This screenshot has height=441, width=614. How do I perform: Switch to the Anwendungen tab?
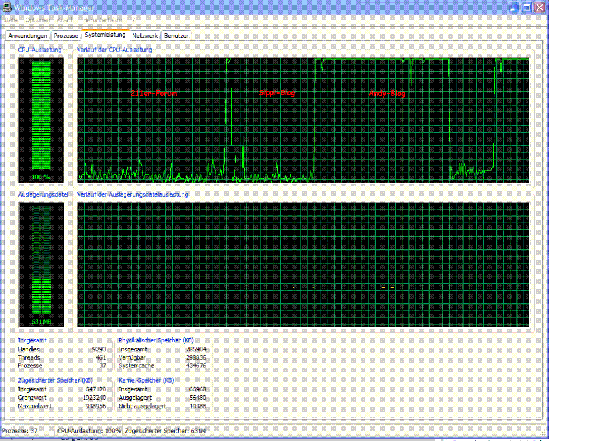(x=27, y=35)
